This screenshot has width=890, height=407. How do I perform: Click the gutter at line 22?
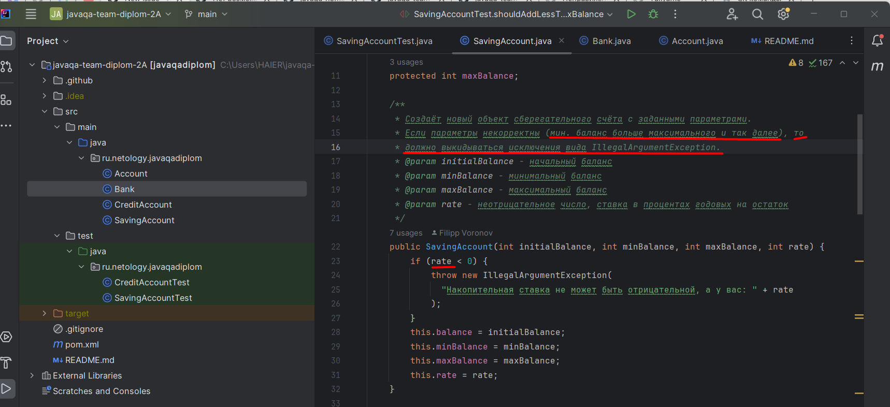click(336, 247)
